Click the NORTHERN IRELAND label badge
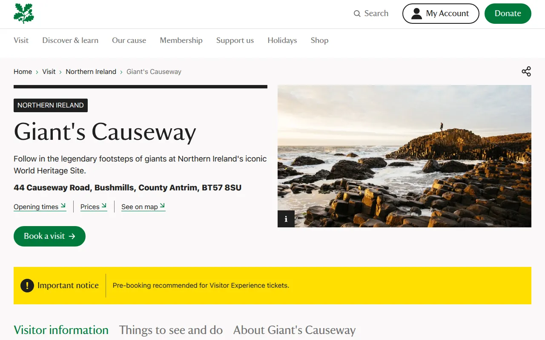Screen dimensions: 545x340 [x=51, y=105]
